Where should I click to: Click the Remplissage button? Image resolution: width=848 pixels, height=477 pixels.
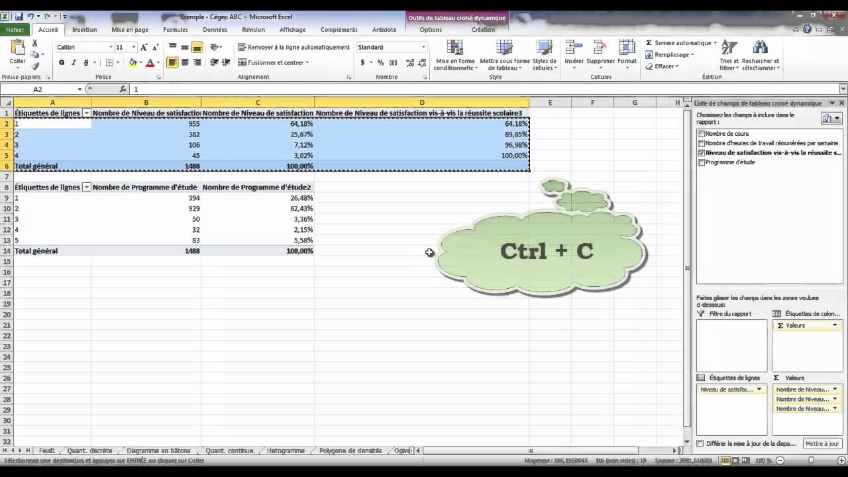coord(669,55)
